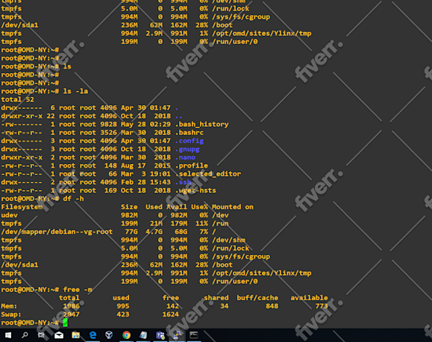Click the 4.7G used value
This screenshot has height=342, width=432.
(x=154, y=232)
